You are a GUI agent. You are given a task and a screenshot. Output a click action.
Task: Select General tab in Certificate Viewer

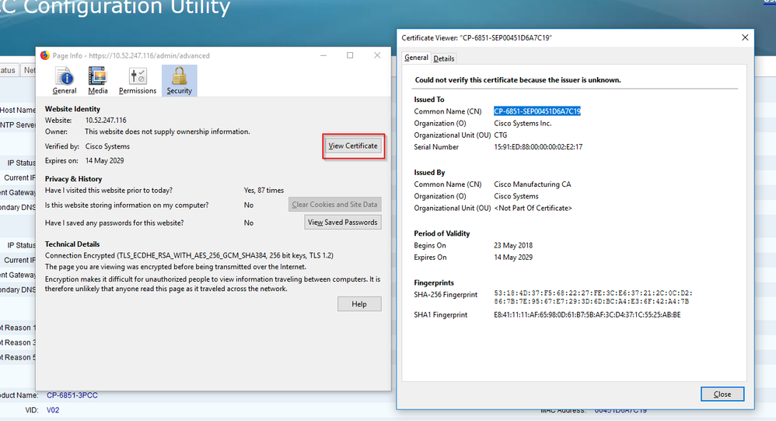point(416,58)
